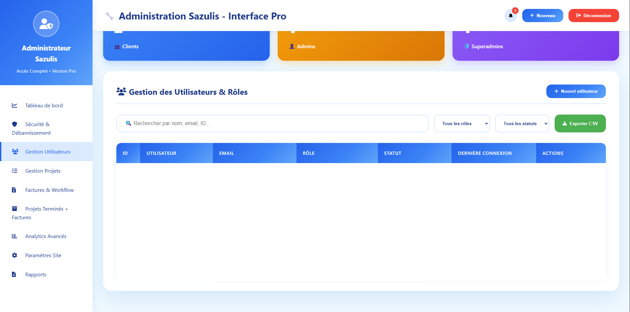Click the Paramètres Site gear icon
Viewport: 630px width, 312px height.
point(15,255)
